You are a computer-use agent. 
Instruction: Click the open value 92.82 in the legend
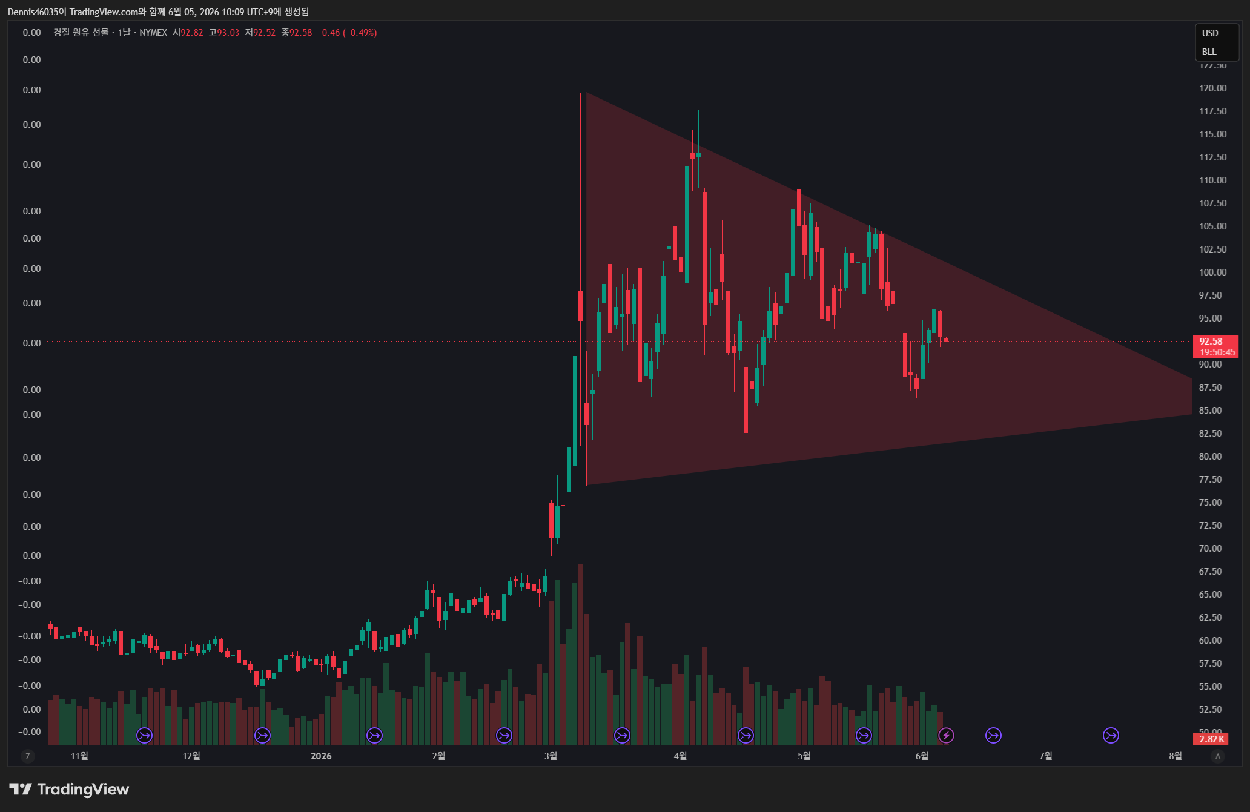[x=192, y=33]
